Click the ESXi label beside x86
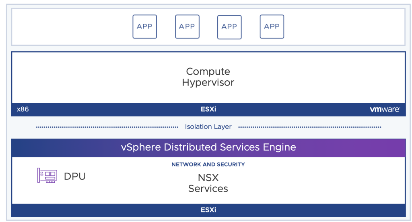The height and width of the screenshot is (222, 412). 208,109
